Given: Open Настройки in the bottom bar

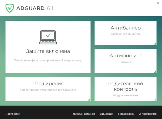Looking at the screenshot, I should (13, 114).
